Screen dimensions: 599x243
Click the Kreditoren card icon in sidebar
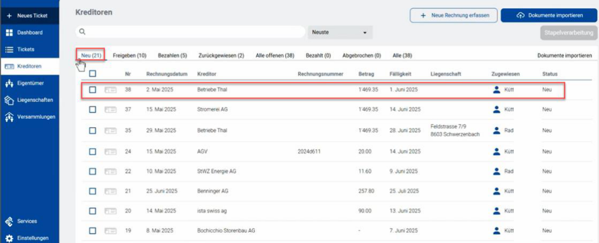[9, 66]
